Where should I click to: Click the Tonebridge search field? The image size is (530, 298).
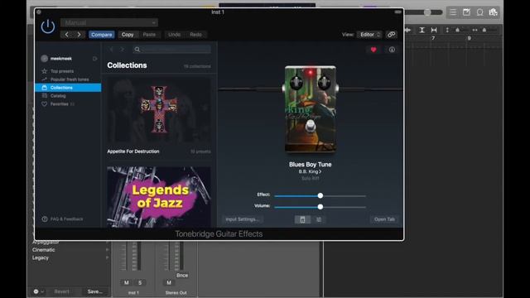pos(172,50)
